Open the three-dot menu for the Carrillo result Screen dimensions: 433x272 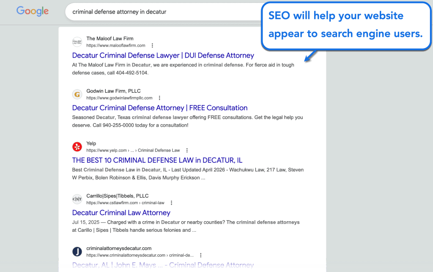coord(171,203)
